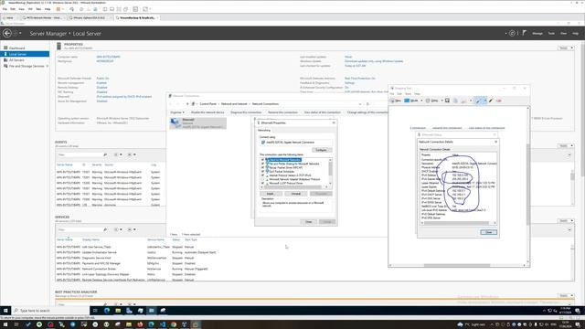Select the Snipping Tool pen tool

[478, 101]
